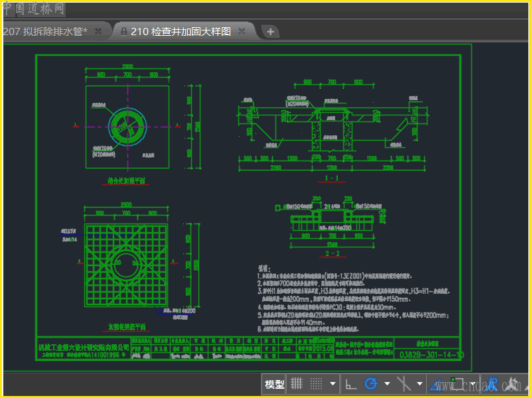Toggle object snap tracking triangle icon
Image resolution: width=531 pixels, height=398 pixels.
click(x=437, y=385)
